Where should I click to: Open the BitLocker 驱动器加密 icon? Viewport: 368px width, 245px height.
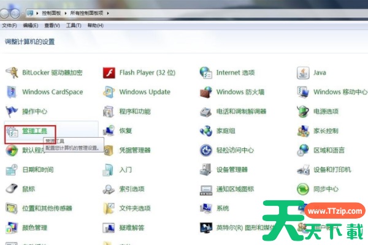coord(12,73)
